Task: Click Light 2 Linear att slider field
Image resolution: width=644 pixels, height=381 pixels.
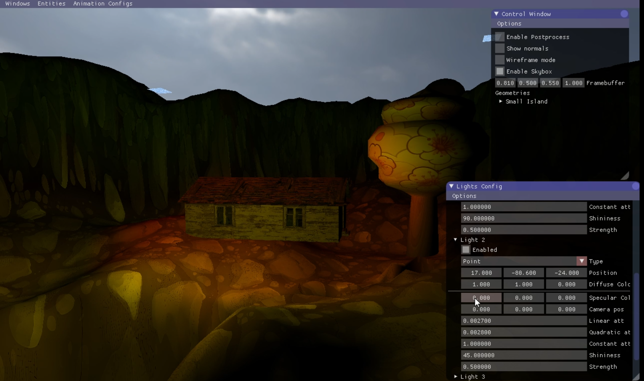Action: click(523, 321)
